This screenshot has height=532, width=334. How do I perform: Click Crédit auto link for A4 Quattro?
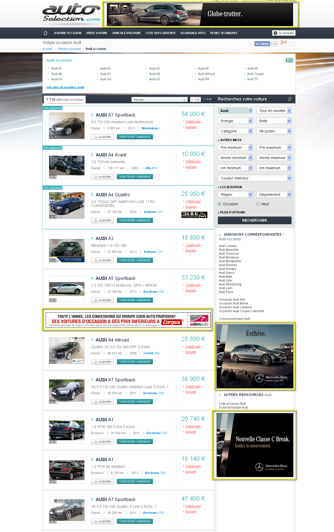click(x=193, y=201)
